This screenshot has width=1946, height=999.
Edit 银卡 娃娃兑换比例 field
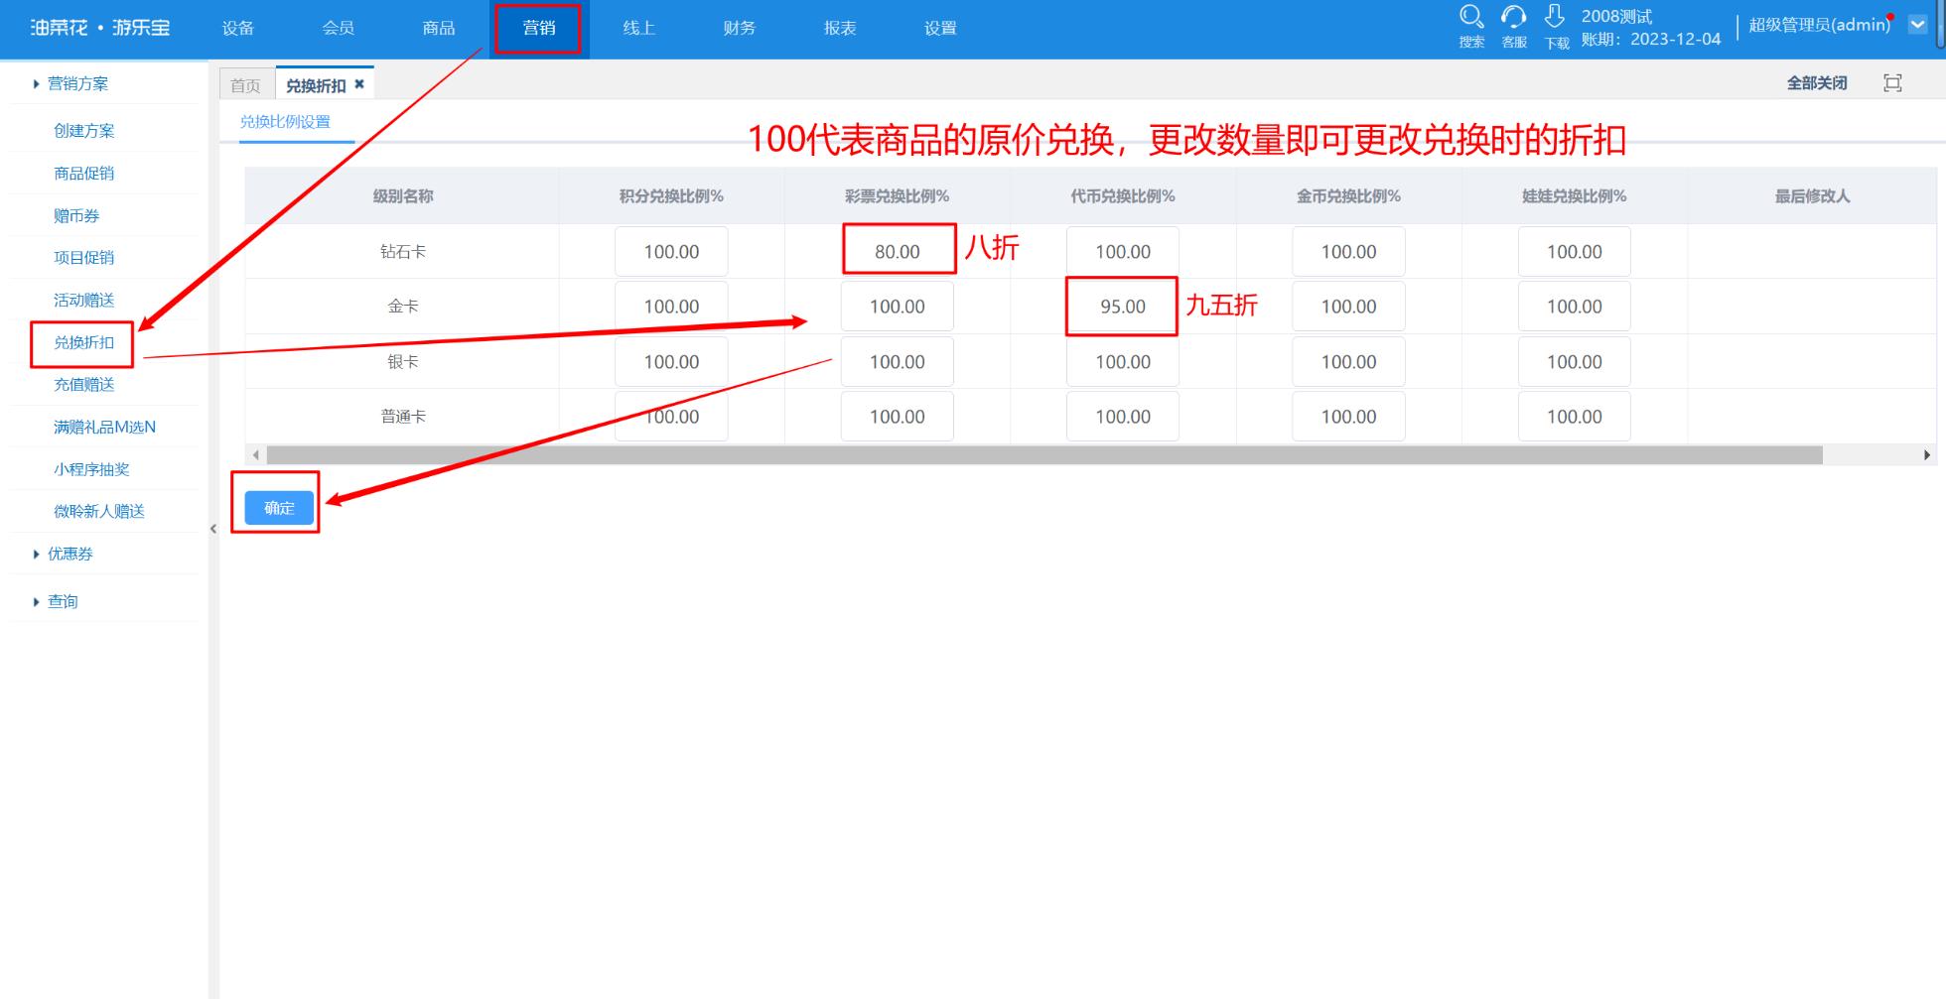coord(1575,362)
